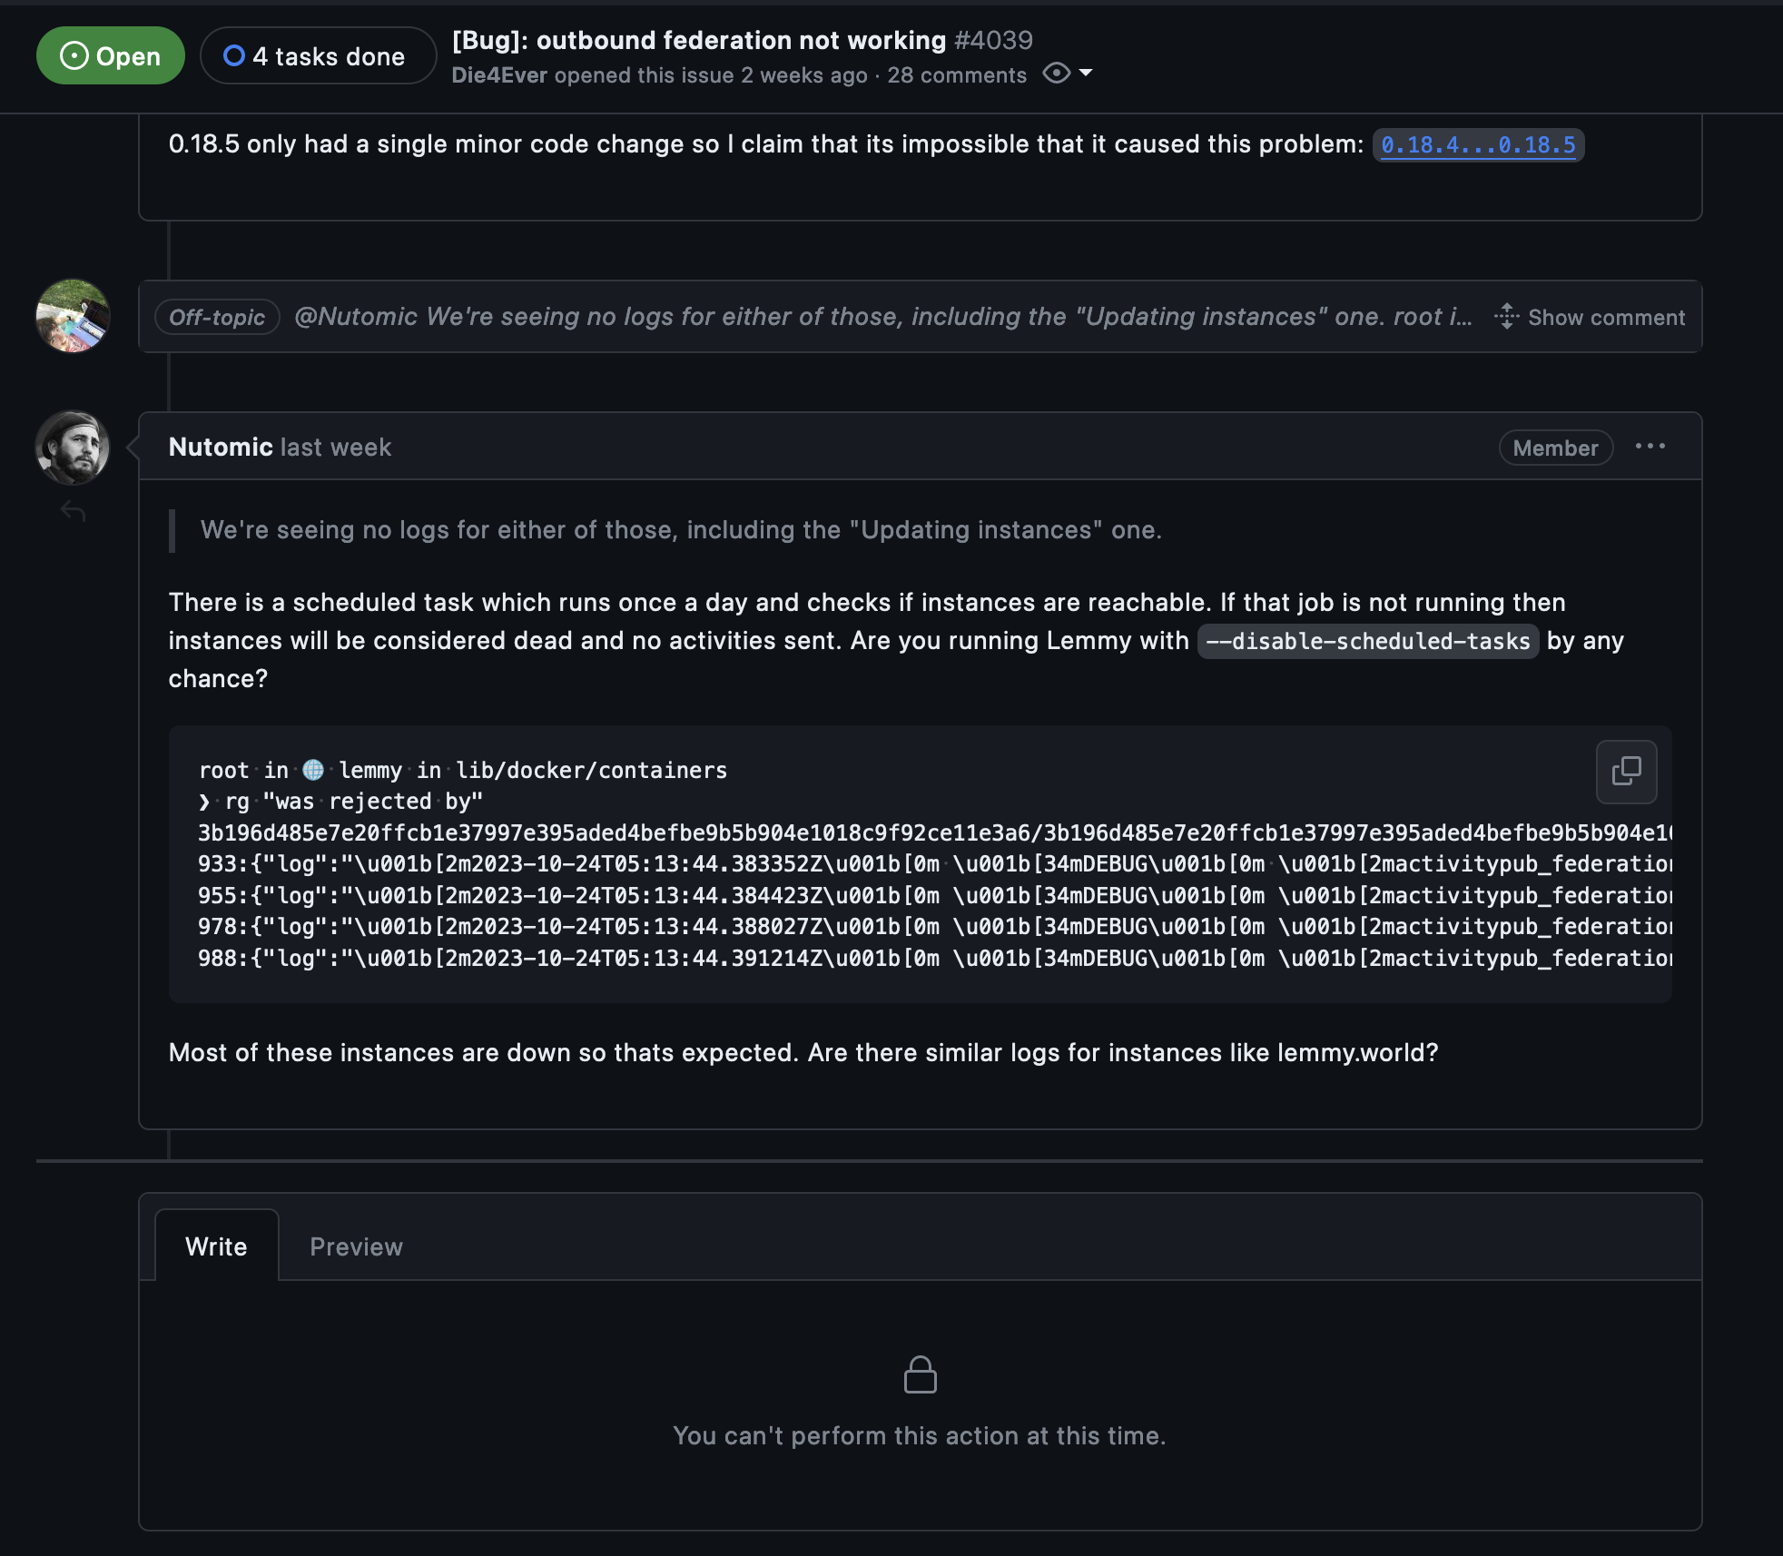Switch to the Preview tab
Image resolution: width=1783 pixels, height=1556 pixels.
(356, 1246)
